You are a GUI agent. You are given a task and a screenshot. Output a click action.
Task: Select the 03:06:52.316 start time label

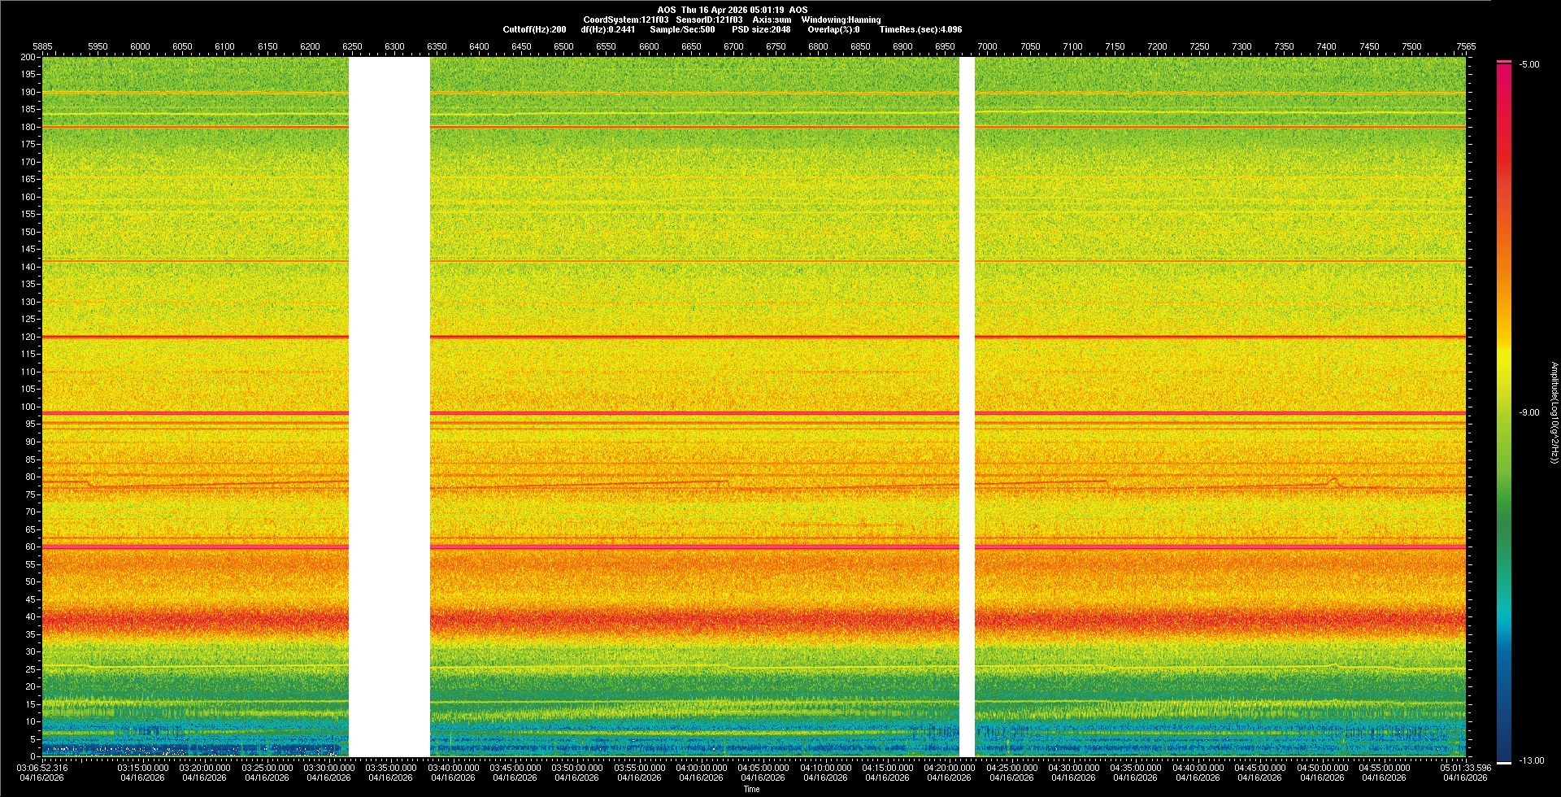pos(42,767)
